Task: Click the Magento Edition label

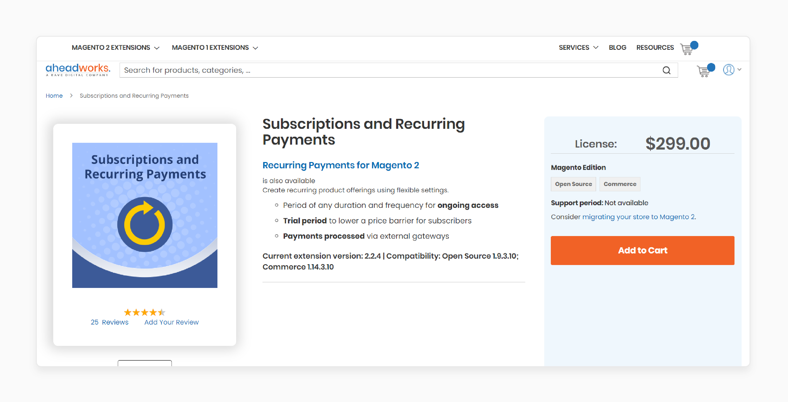Action: click(578, 168)
